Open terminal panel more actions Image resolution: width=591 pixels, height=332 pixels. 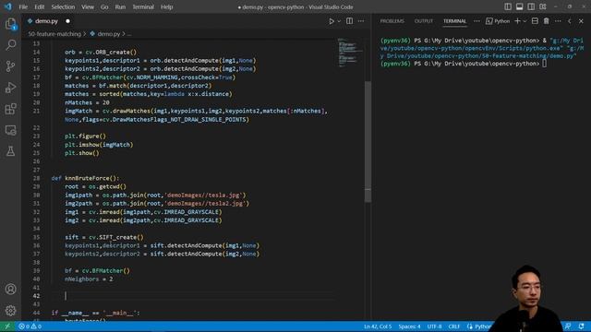pyautogui.click(x=558, y=21)
